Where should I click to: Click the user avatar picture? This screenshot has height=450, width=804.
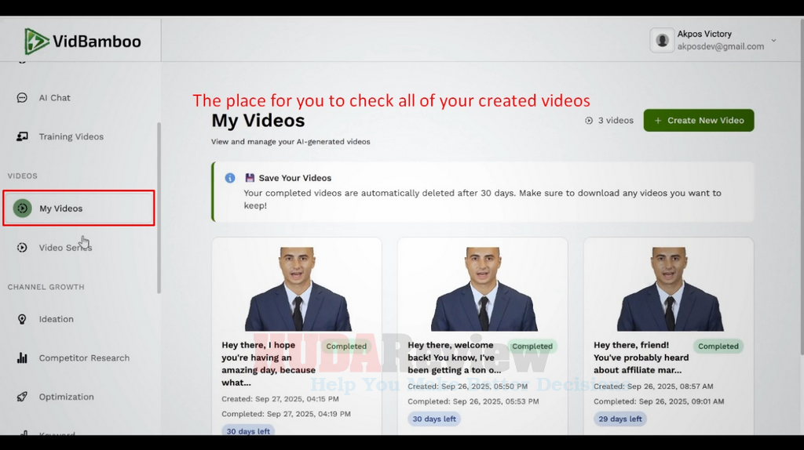point(662,41)
